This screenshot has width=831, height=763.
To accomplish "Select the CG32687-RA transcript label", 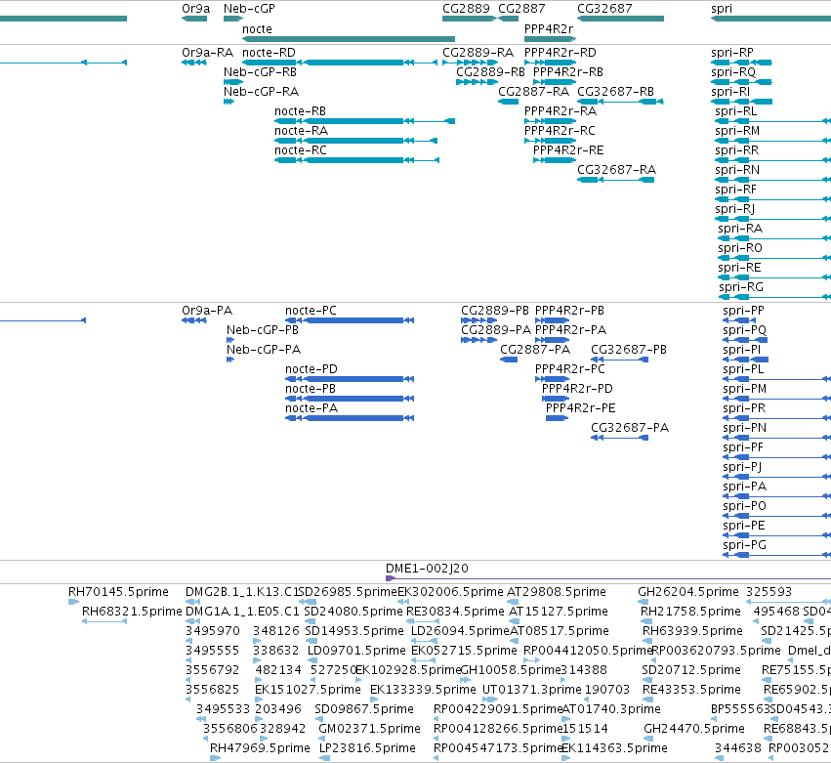I will 616,170.
